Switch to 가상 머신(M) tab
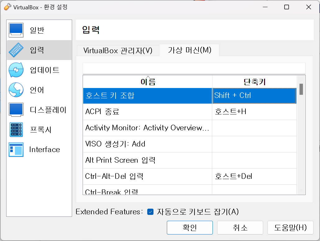 pos(189,50)
